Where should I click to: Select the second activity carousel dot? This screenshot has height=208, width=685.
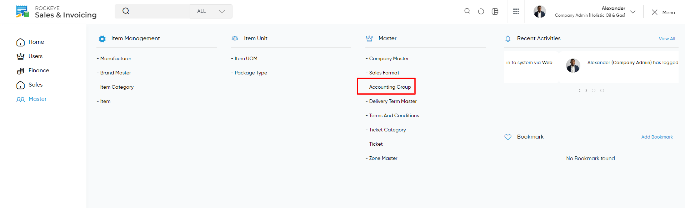coord(594,90)
